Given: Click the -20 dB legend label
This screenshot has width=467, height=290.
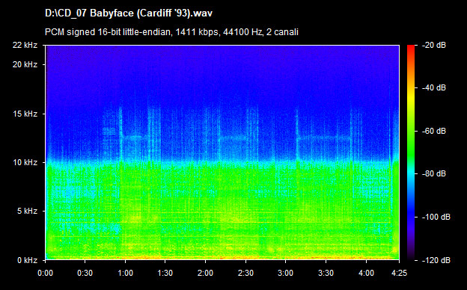Looking at the screenshot, I should 434,45.
